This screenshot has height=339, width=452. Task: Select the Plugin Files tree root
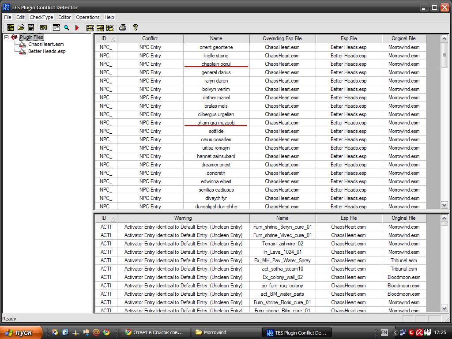(x=31, y=37)
